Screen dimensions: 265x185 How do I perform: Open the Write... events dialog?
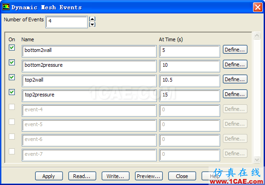click(116, 176)
